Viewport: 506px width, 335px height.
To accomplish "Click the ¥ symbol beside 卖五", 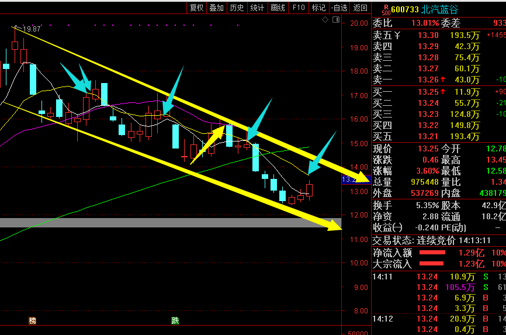I will (397, 35).
